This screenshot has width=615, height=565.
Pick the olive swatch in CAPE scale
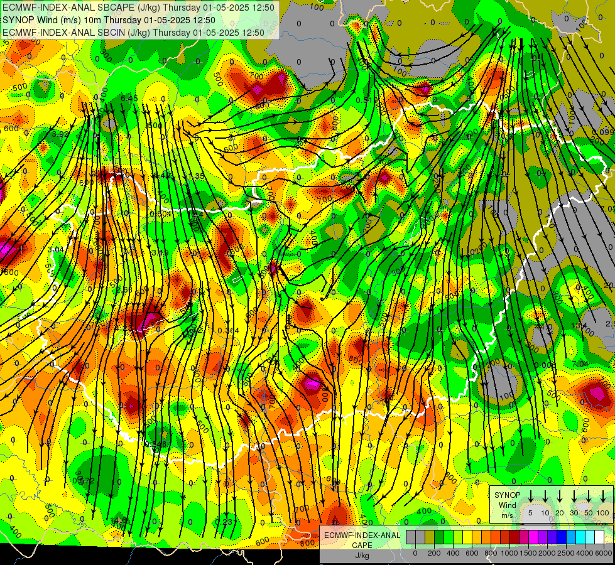pos(430,537)
